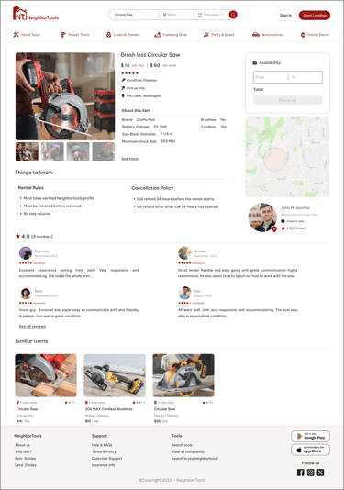Click the Google Play download badge
Screen dimensions: 344x490
coord(310,436)
